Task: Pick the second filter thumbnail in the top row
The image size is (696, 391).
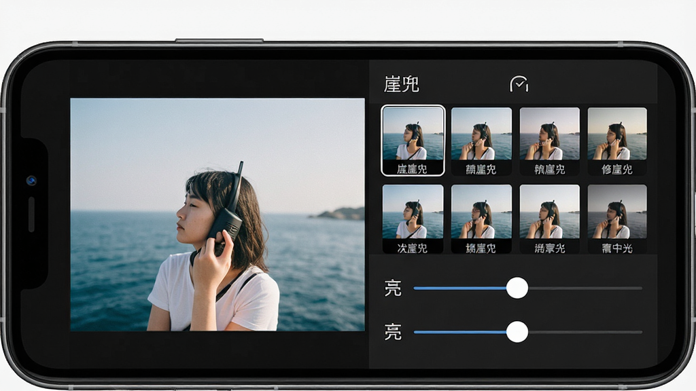Action: pos(481,141)
